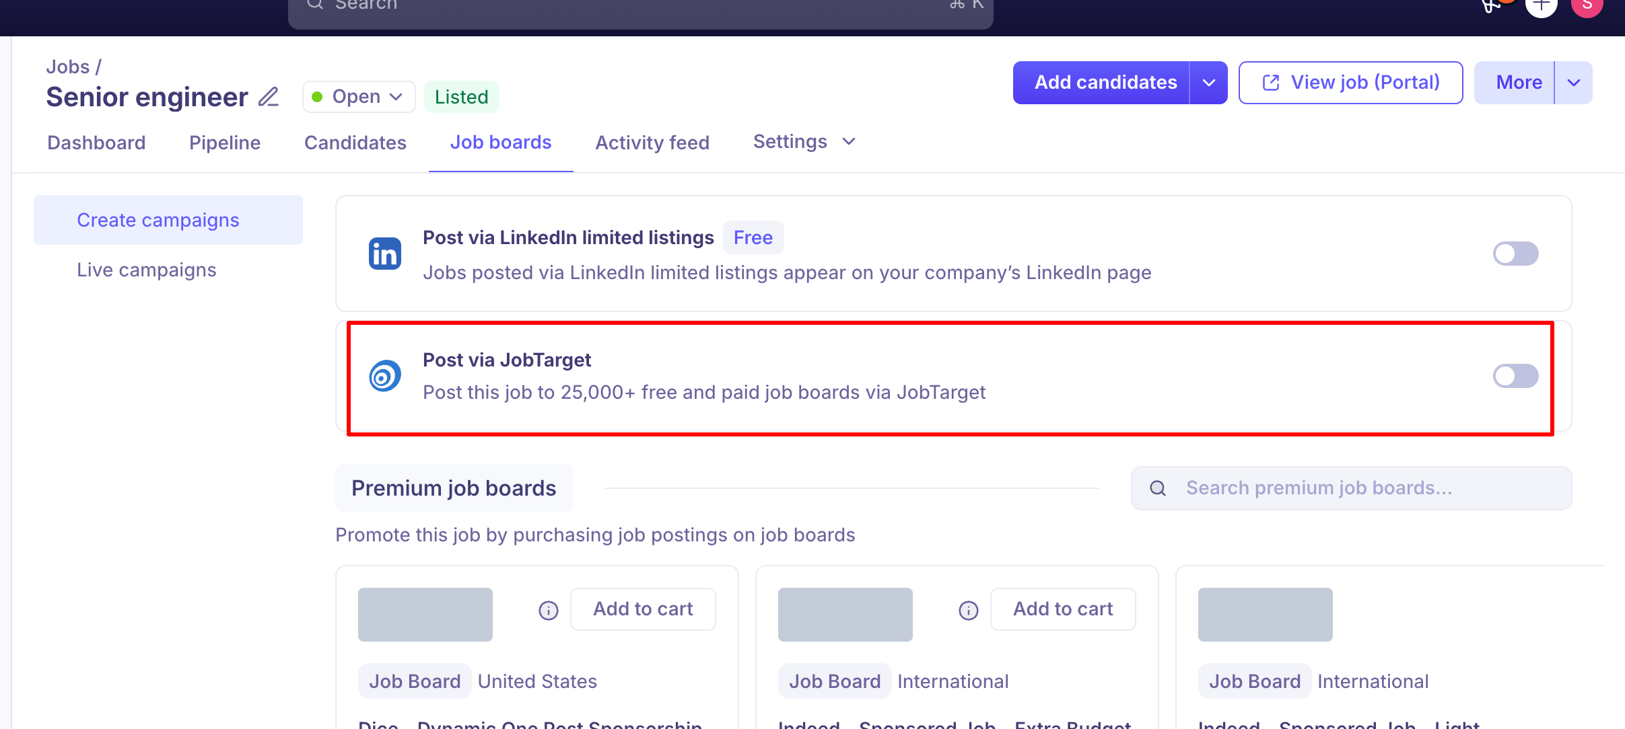Click the external link icon in View job button

tap(1271, 83)
